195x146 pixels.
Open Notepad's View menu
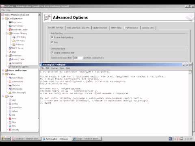62,68
